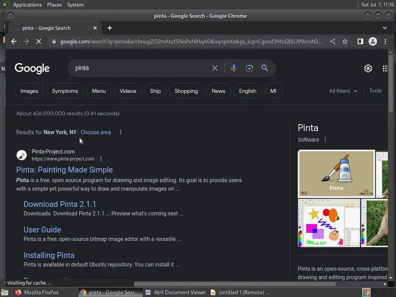Click the address bar URL
396x297 pixels.
[x=192, y=41]
